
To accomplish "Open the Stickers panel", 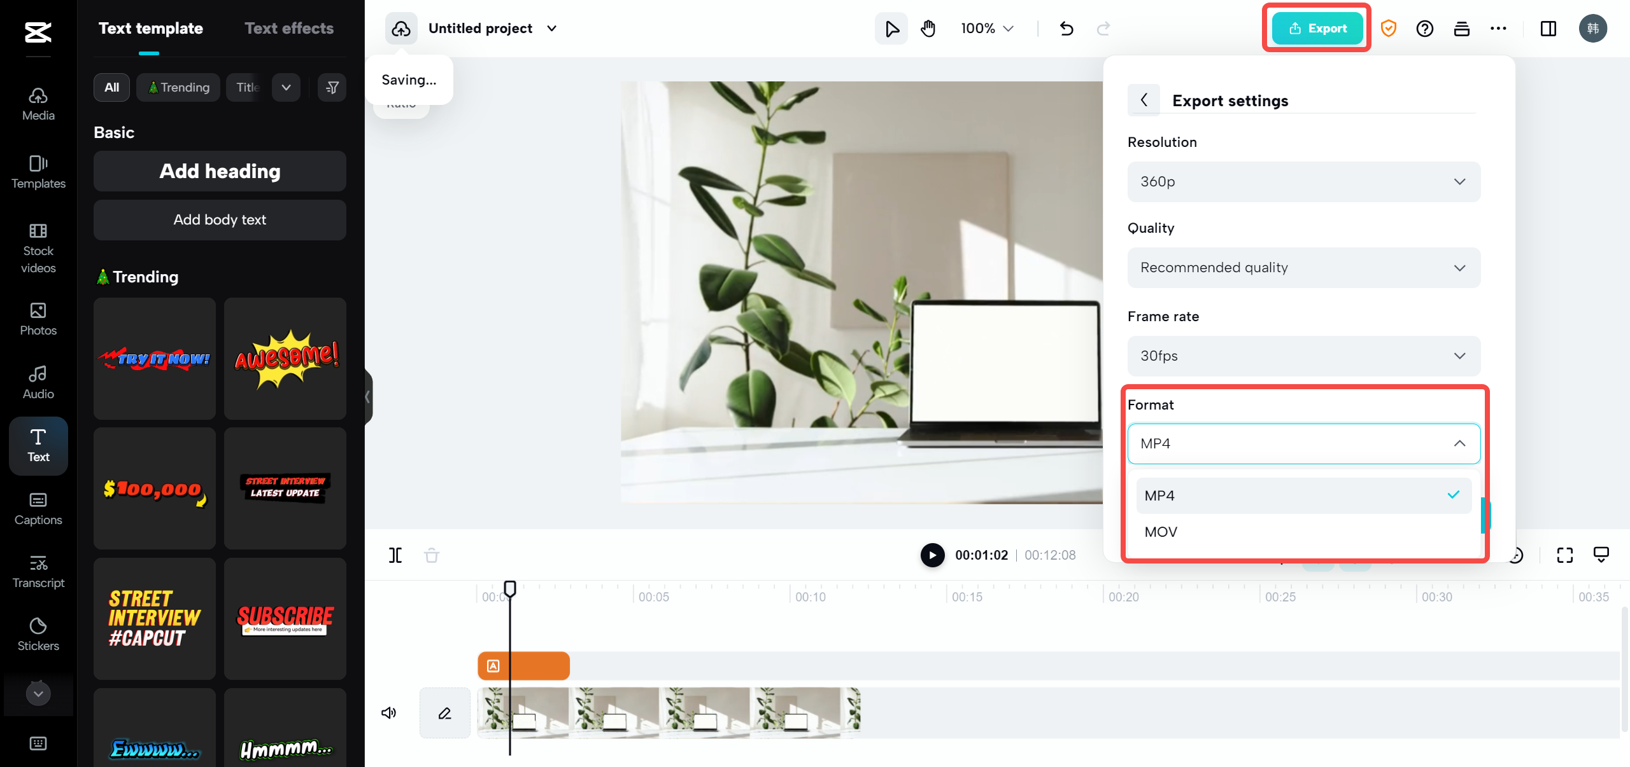I will [x=38, y=635].
